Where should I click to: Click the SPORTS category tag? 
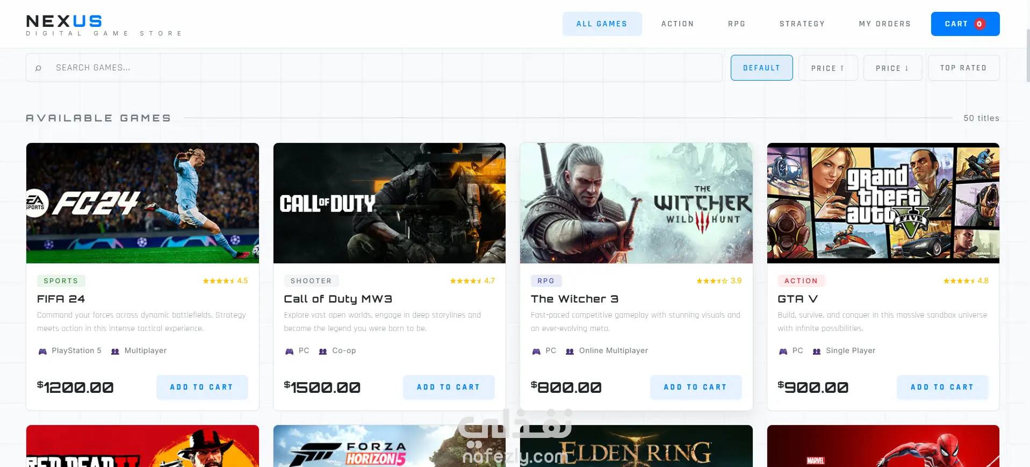click(61, 281)
